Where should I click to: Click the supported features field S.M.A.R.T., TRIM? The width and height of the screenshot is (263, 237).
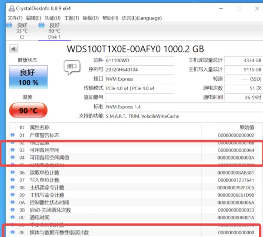pyautogui.click(x=184, y=116)
